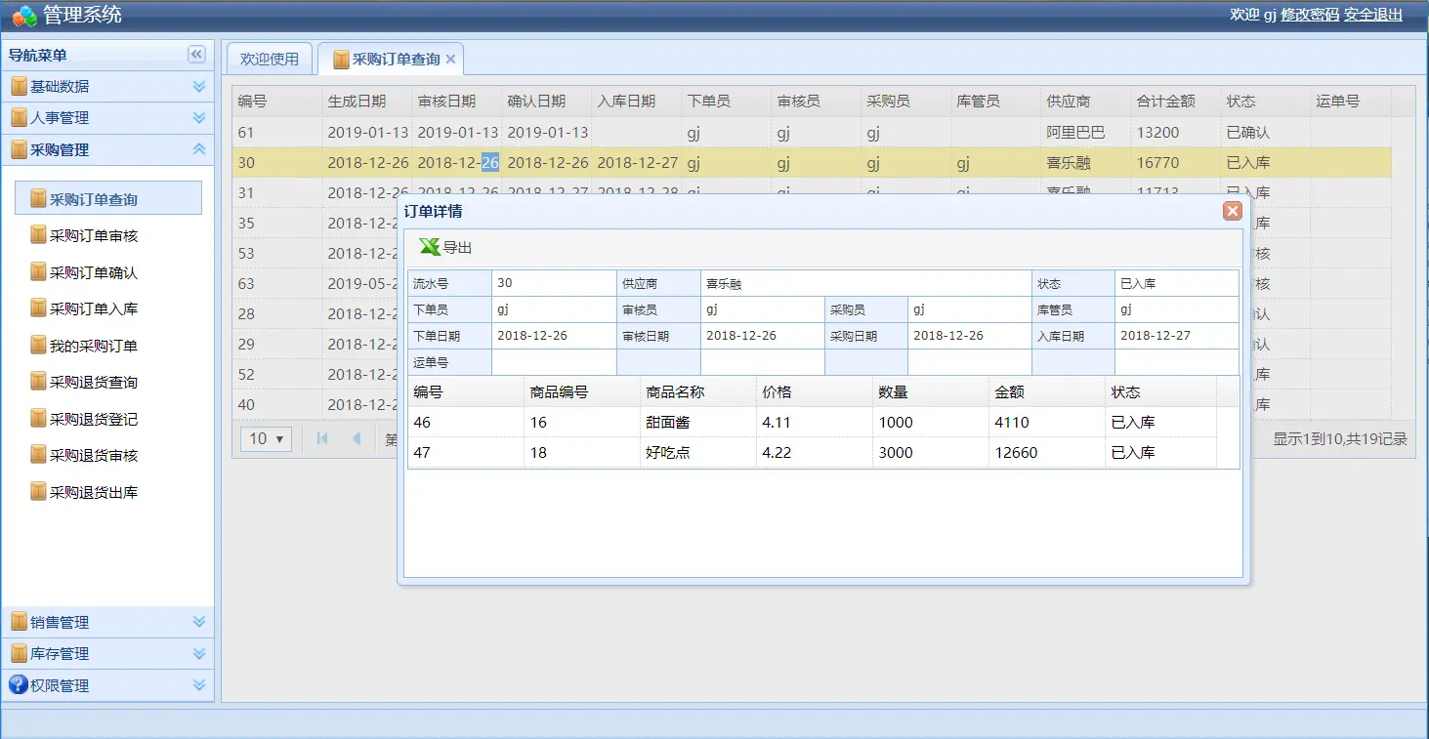Select detail row with product 好吃点
The width and height of the screenshot is (1429, 739).
click(x=812, y=453)
